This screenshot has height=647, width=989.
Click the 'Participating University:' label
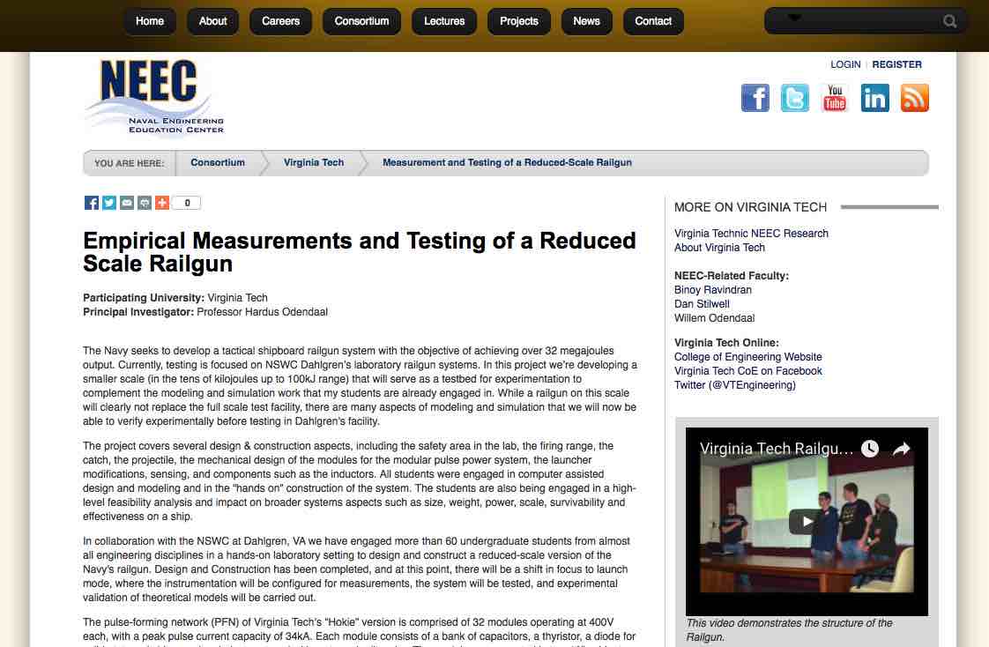click(144, 298)
